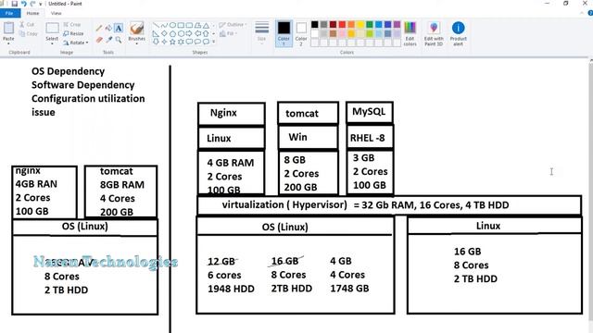Select the Fill with color bucket tool
The height and width of the screenshot is (333, 593).
109,28
